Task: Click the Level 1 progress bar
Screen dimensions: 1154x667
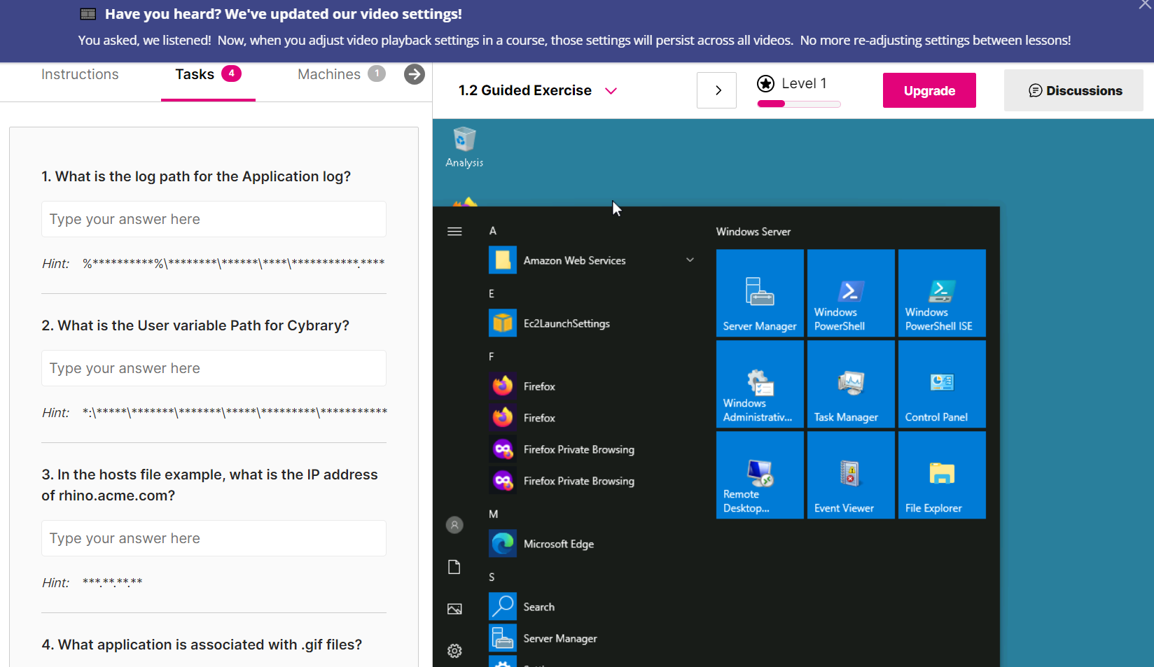Action: [x=799, y=104]
